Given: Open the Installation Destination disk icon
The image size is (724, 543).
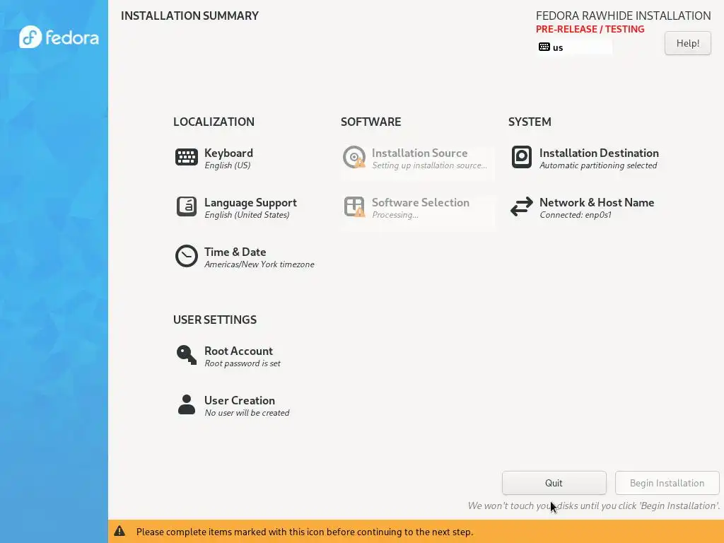Looking at the screenshot, I should click(522, 157).
